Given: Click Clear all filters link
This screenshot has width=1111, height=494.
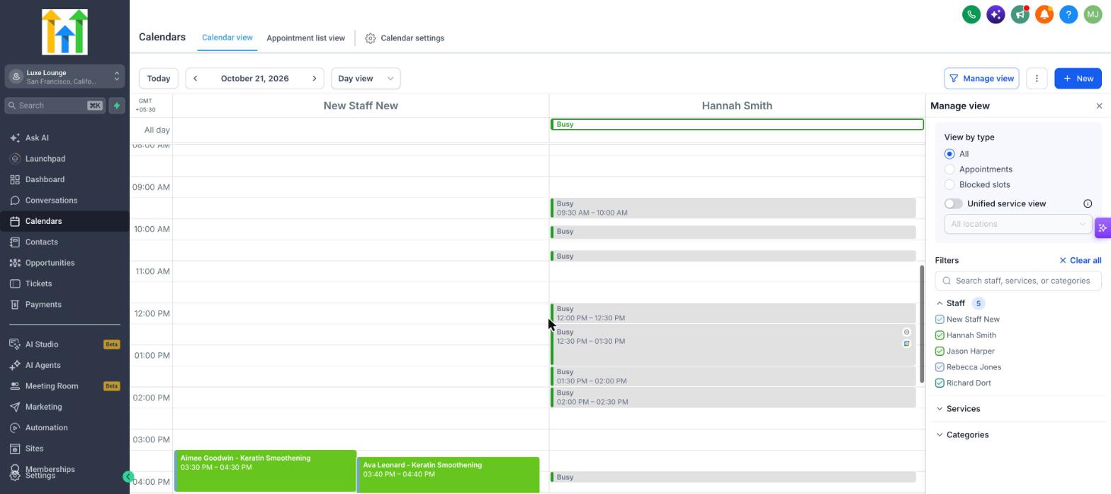Looking at the screenshot, I should pos(1080,261).
